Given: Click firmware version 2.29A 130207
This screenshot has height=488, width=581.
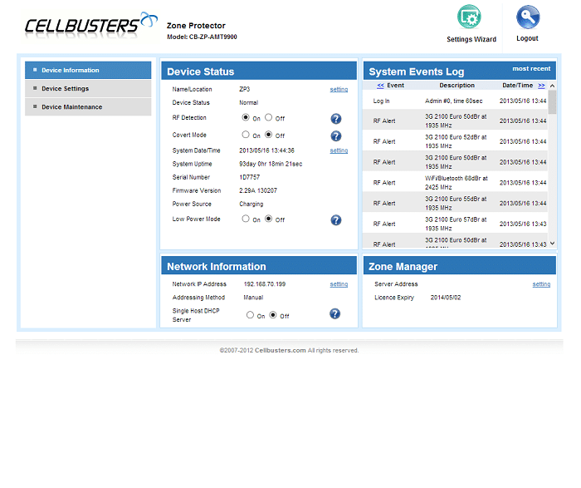Looking at the screenshot, I should (x=258, y=190).
